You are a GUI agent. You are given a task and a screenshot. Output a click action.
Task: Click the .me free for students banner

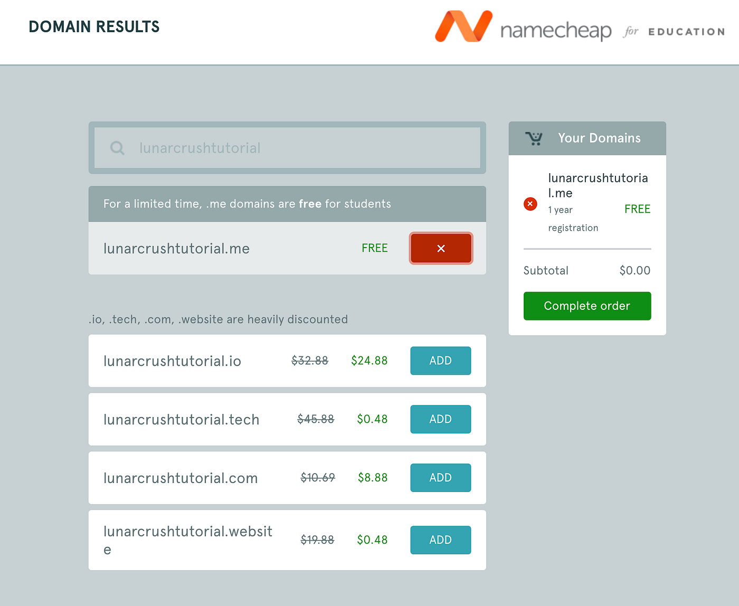(x=287, y=204)
